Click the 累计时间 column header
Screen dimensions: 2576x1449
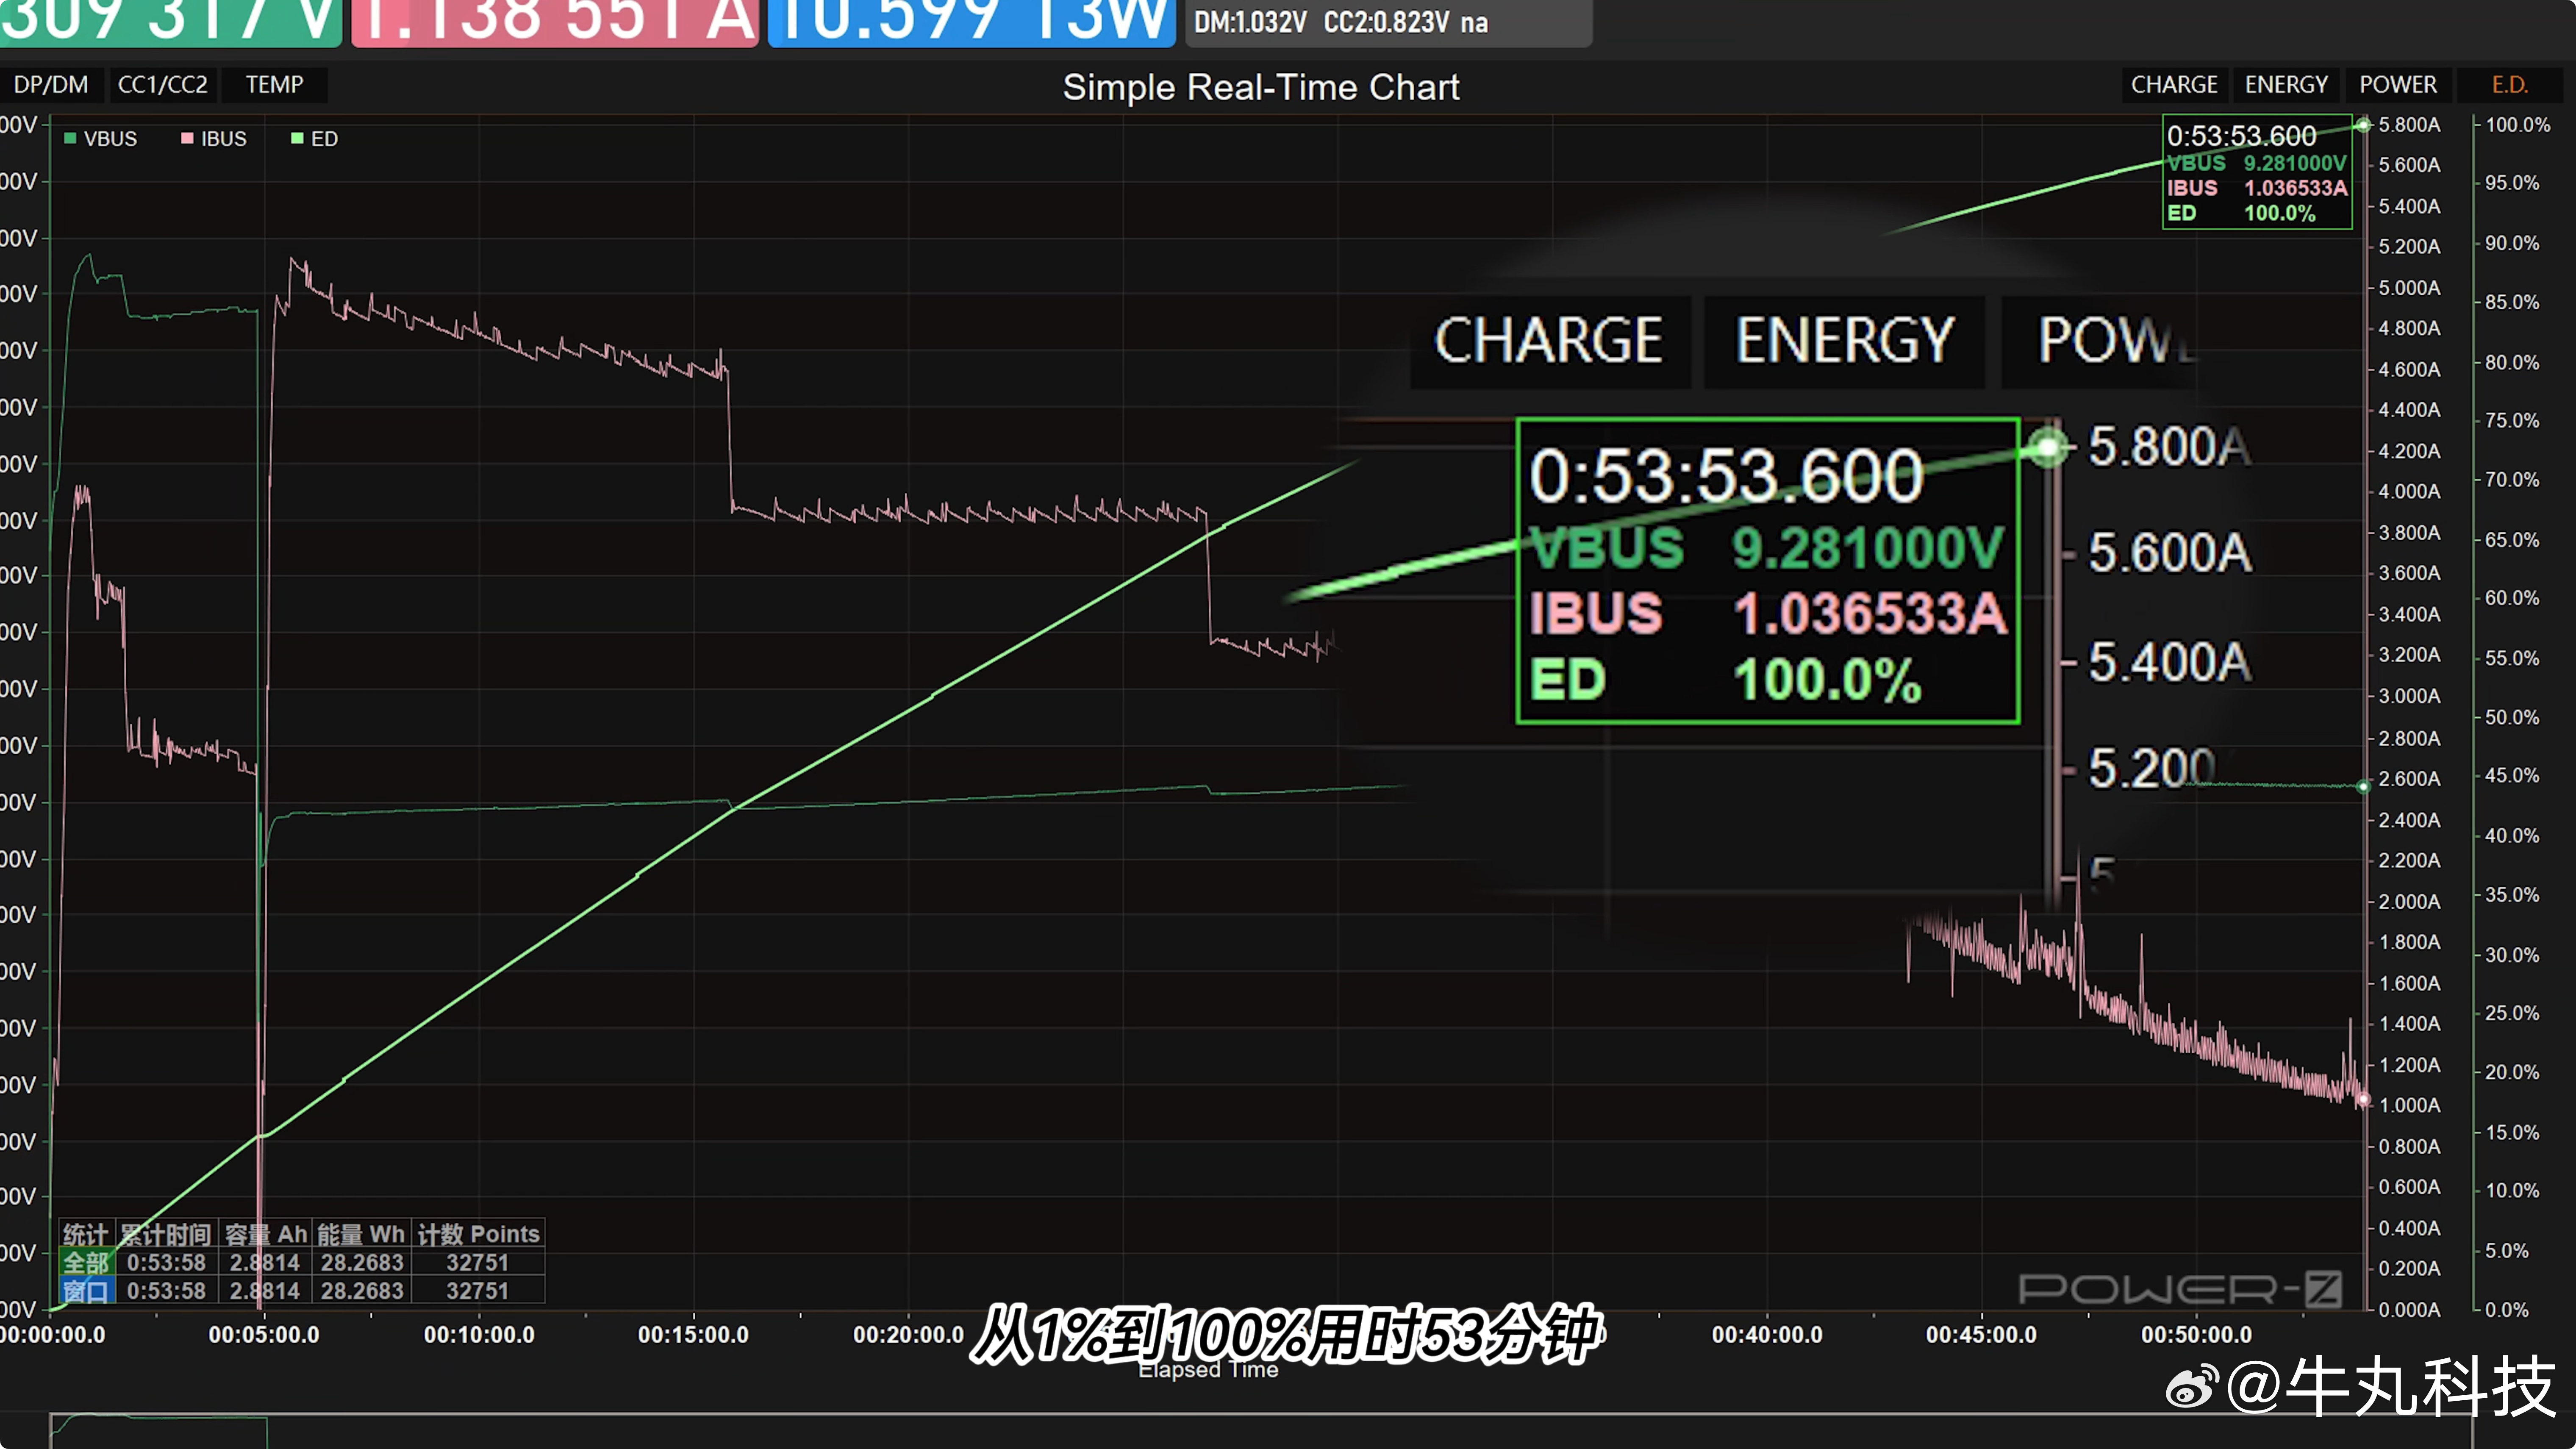[x=166, y=1234]
